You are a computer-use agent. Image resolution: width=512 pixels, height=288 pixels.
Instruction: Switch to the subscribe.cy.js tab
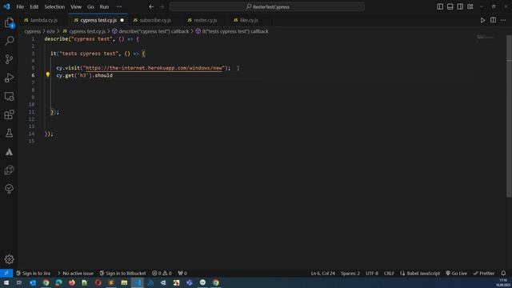[155, 20]
